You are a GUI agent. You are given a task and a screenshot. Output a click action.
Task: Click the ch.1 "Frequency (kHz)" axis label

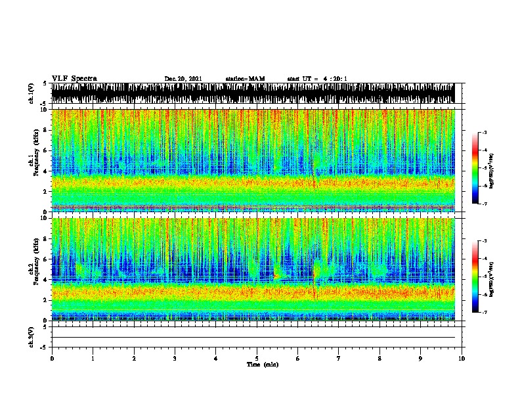coord(36,153)
